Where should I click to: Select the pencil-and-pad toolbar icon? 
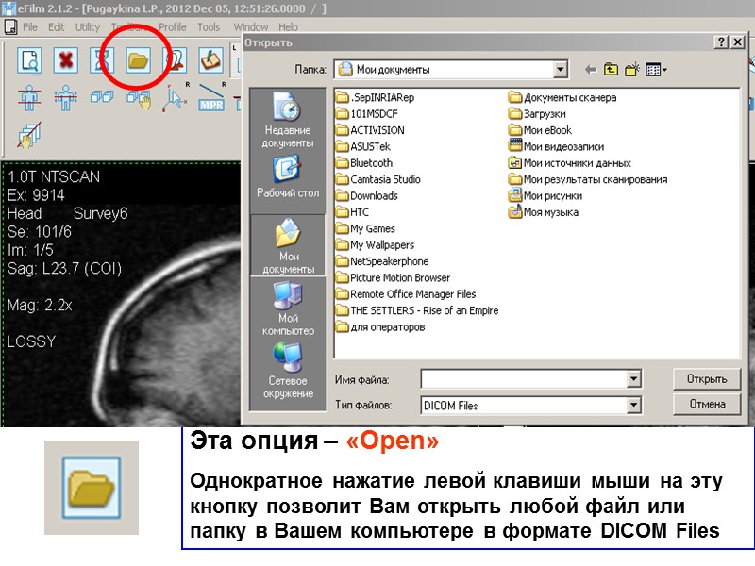[210, 60]
